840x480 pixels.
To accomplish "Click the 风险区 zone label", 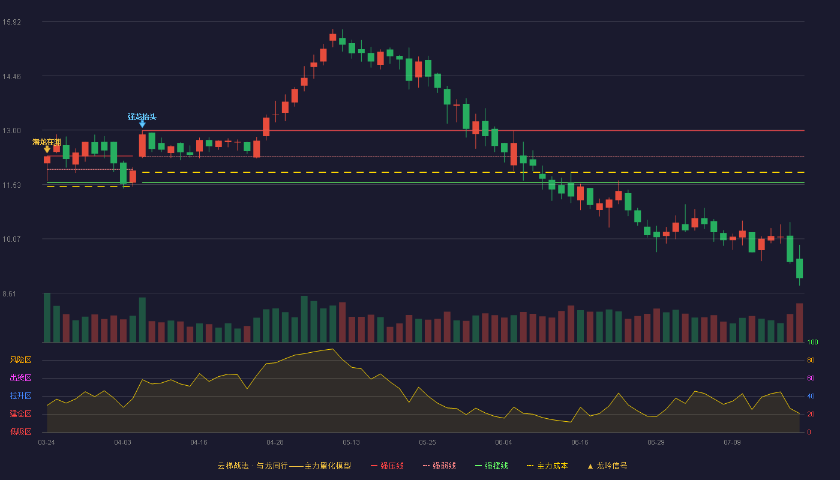I will pos(20,360).
